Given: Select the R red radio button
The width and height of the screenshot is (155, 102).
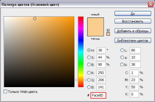Looking at the screenshot, I should pyautogui.click(x=89, y=73).
